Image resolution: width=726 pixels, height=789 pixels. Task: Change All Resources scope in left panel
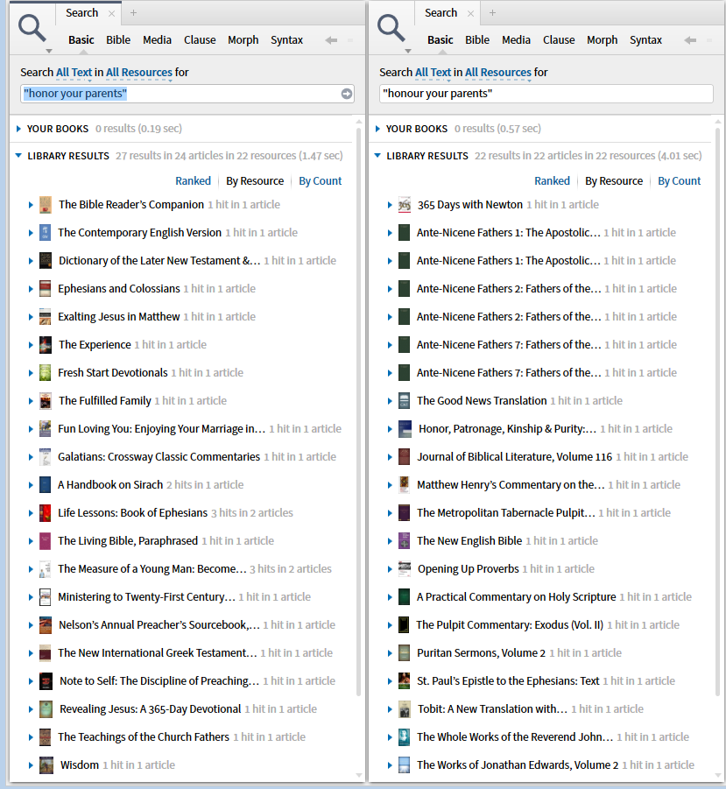point(139,73)
